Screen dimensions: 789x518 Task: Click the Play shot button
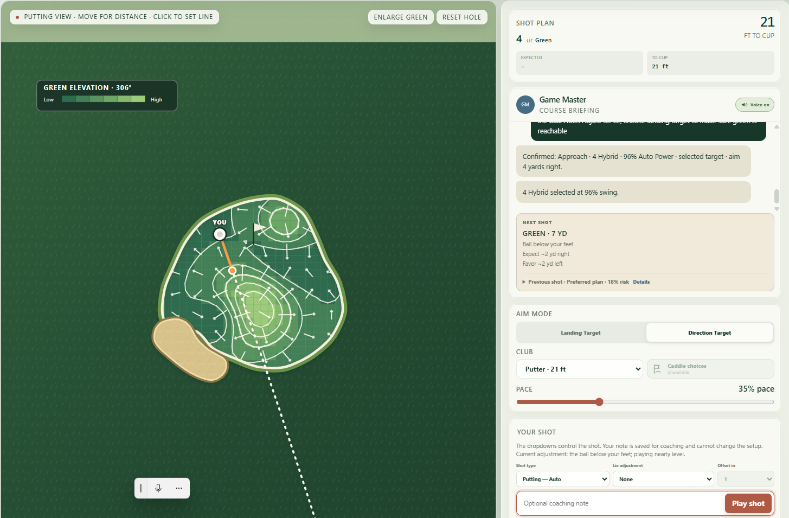pyautogui.click(x=748, y=503)
